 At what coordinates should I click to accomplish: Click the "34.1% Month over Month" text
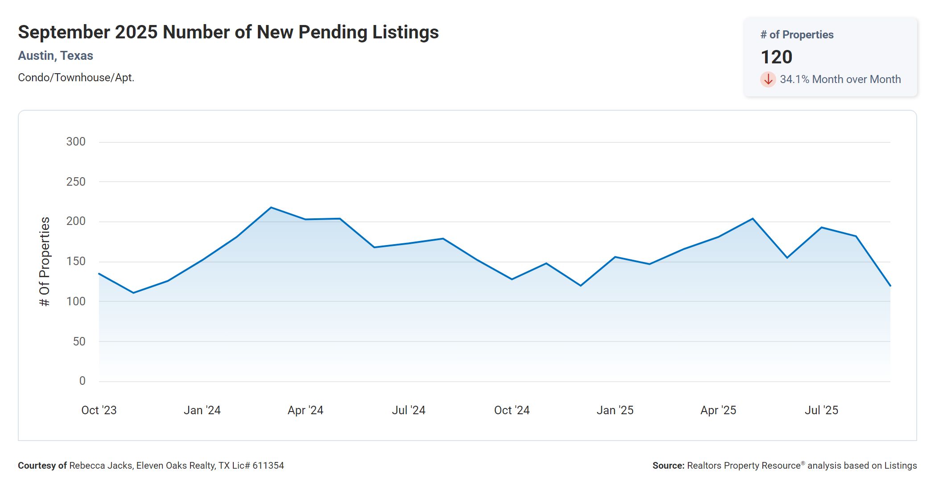840,79
